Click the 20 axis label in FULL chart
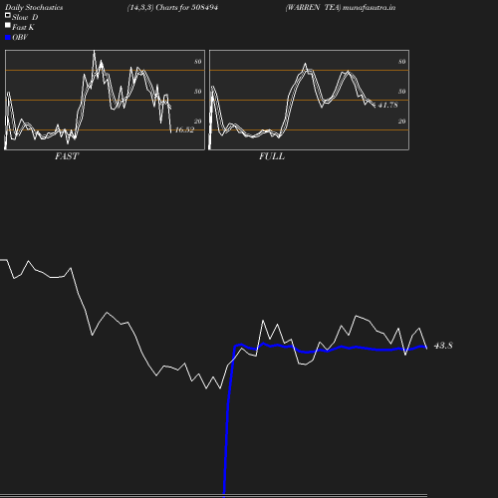The width and height of the screenshot is (498, 498). click(402, 122)
